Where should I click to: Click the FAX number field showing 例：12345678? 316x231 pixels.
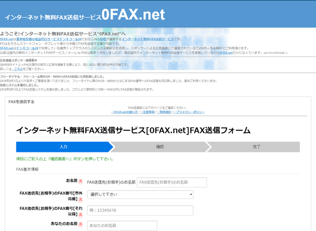[x=140, y=210]
